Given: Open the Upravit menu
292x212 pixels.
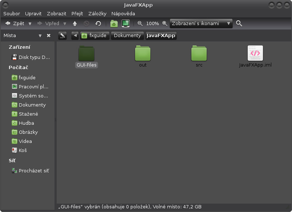Looking at the screenshot, I should click(x=33, y=13).
